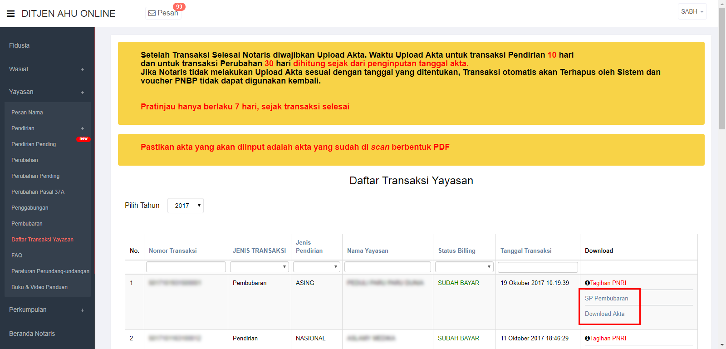Expand the Pendirian submenu plus icon
Image resolution: width=726 pixels, height=349 pixels.
coord(82,128)
